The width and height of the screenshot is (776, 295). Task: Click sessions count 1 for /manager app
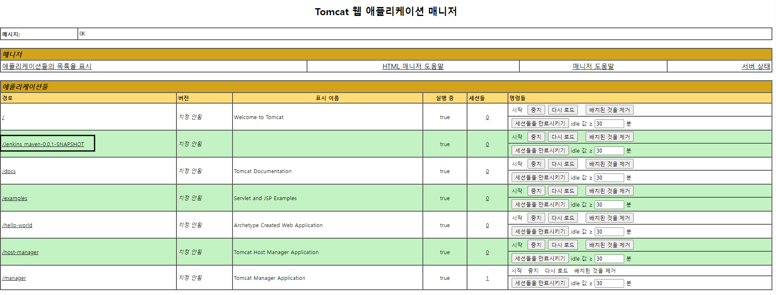pyautogui.click(x=487, y=278)
